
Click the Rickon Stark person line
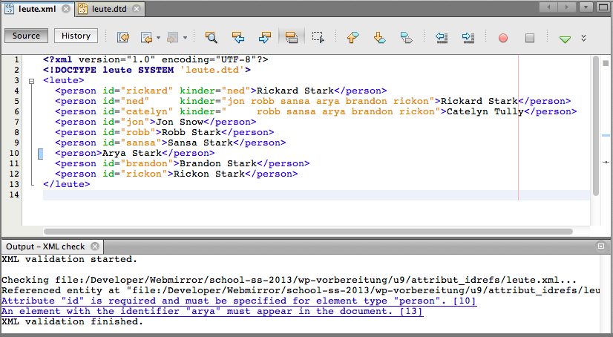pyautogui.click(x=177, y=174)
